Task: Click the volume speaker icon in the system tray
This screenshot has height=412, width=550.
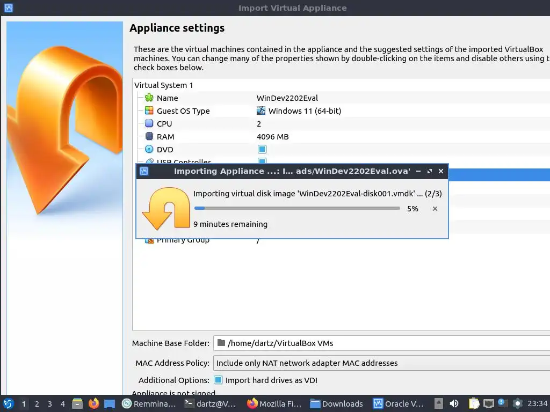Action: [454, 403]
